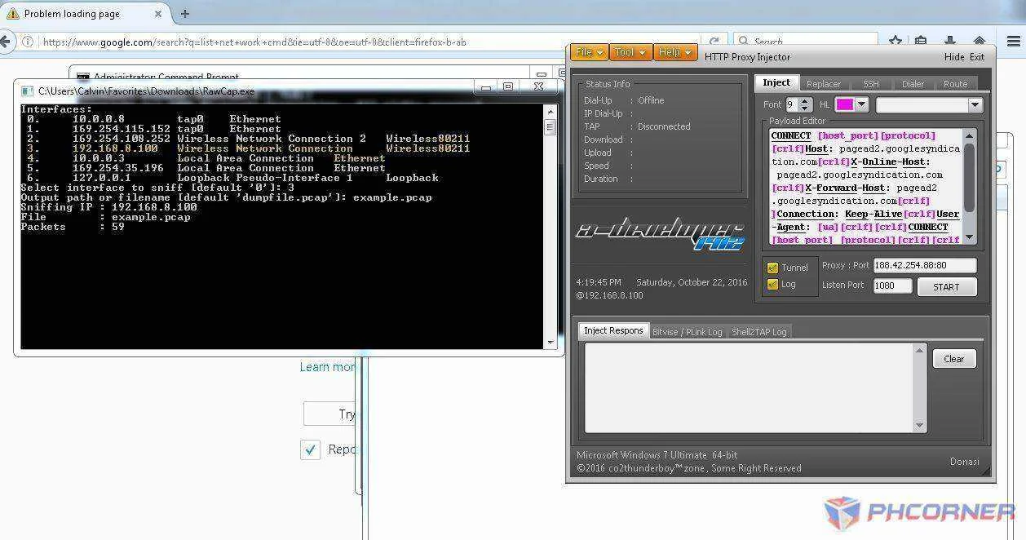Click the magnifier icon in Firefox search box
The image size is (1026, 540).
click(x=743, y=42)
